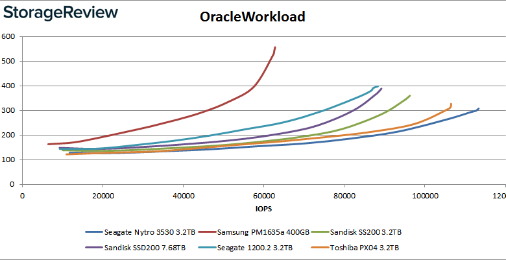Click the green Sandisk SS200 legend line swatch
This screenshot has width=506, height=260.
(x=320, y=232)
